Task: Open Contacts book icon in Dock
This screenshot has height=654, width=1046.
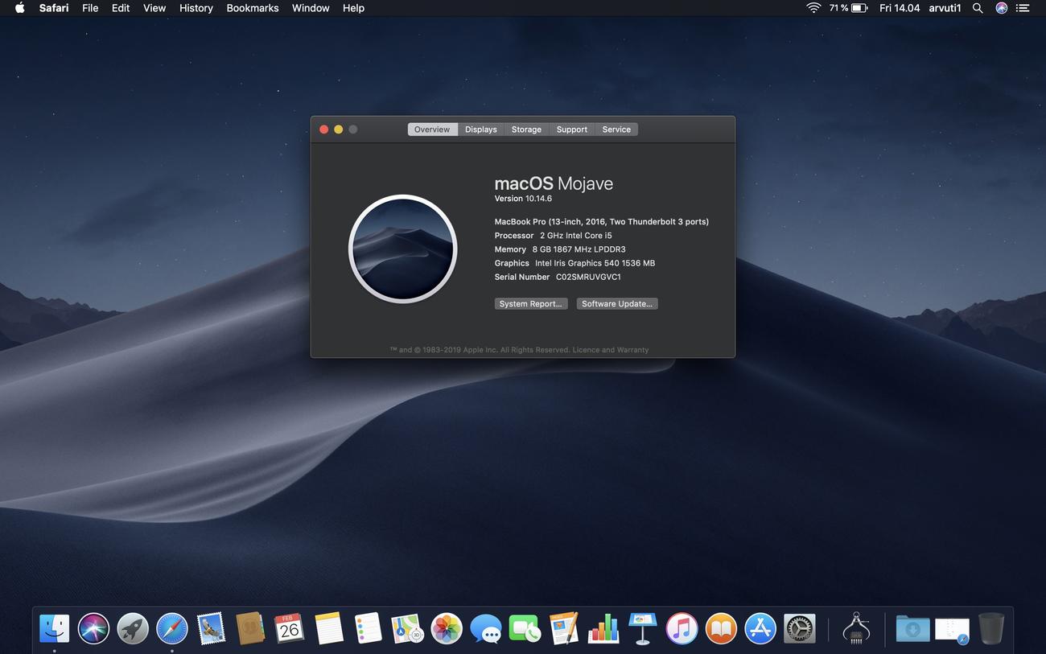Action: 250,628
